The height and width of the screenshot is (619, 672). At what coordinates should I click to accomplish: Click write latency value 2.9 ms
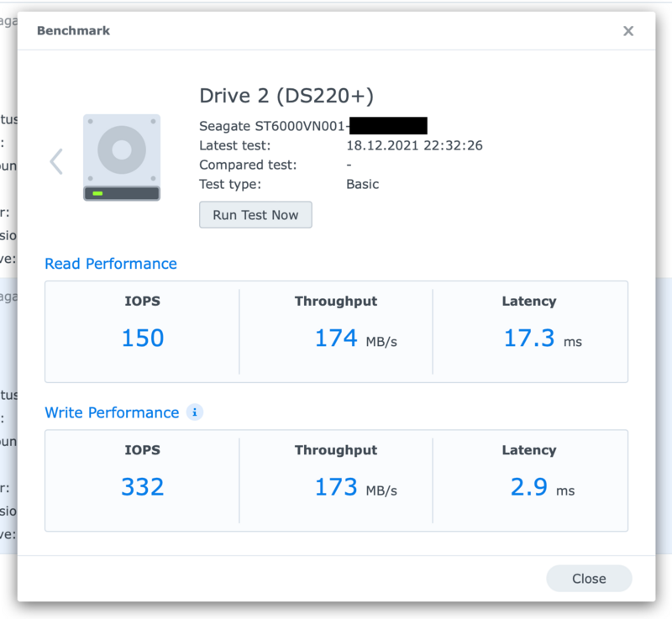point(541,487)
